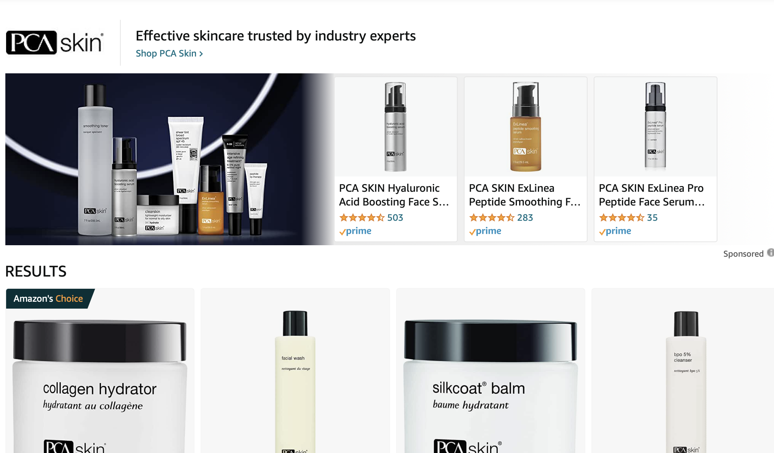
Task: Open PCA SKIN Hyaluronic Acid Boosting title
Action: click(394, 195)
